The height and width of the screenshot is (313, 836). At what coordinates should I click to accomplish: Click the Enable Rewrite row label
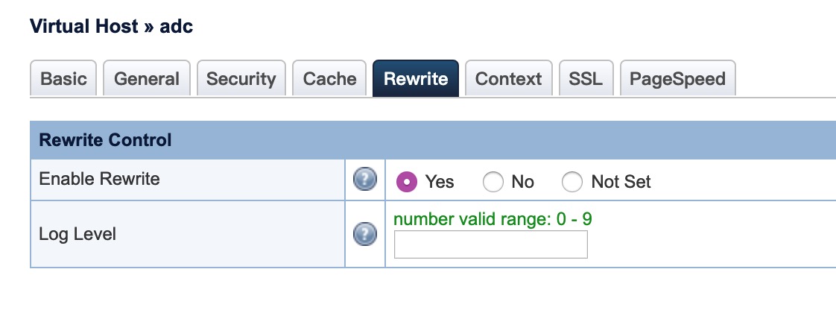pyautogui.click(x=99, y=180)
